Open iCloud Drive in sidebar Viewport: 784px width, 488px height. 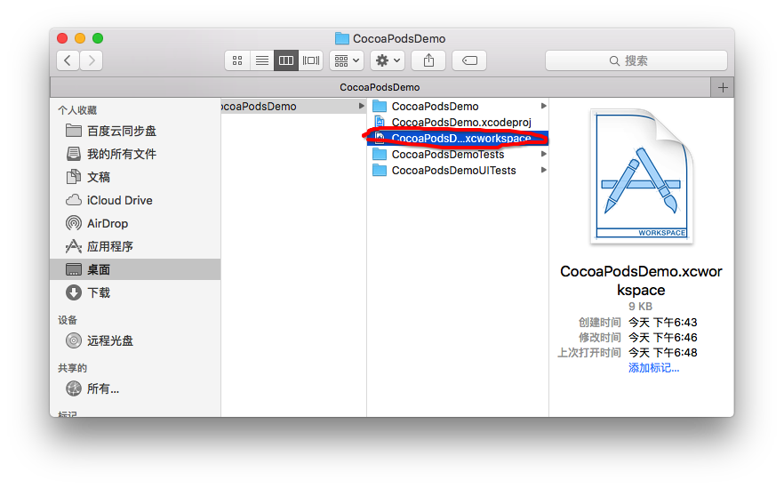click(x=135, y=201)
